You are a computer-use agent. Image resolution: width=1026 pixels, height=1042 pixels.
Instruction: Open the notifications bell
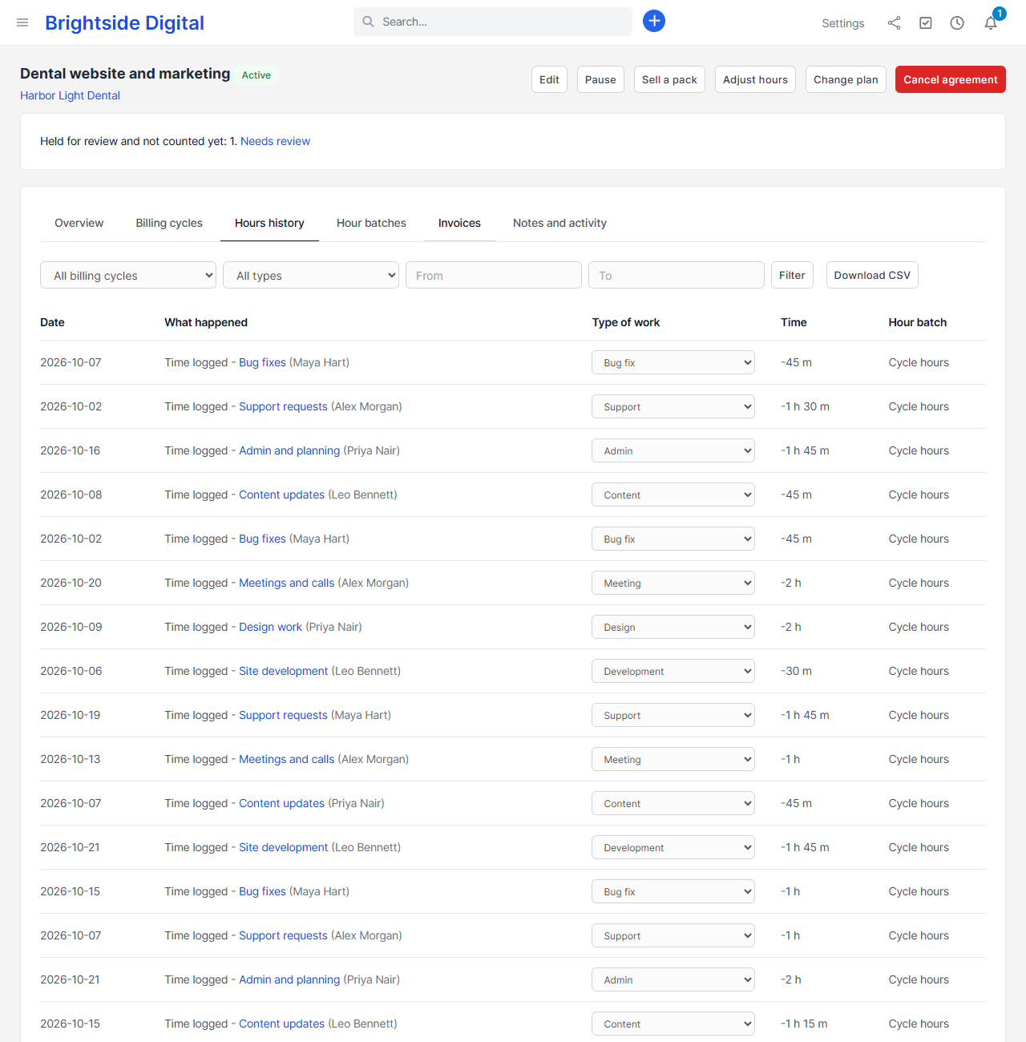point(991,23)
